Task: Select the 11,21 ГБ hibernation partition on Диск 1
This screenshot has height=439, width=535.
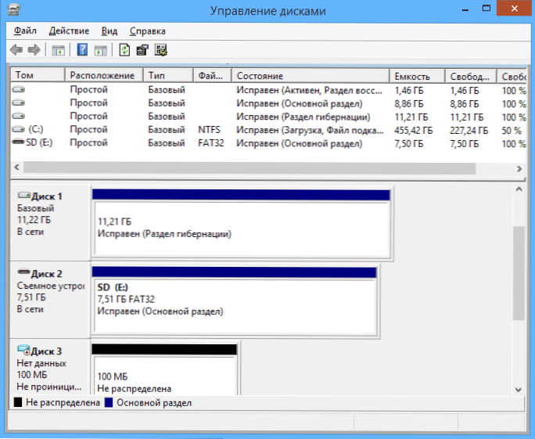Action: pyautogui.click(x=242, y=224)
